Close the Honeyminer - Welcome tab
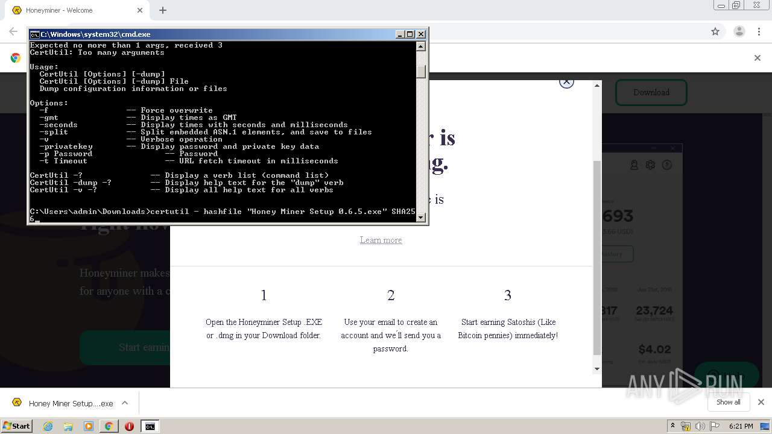 coord(140,10)
